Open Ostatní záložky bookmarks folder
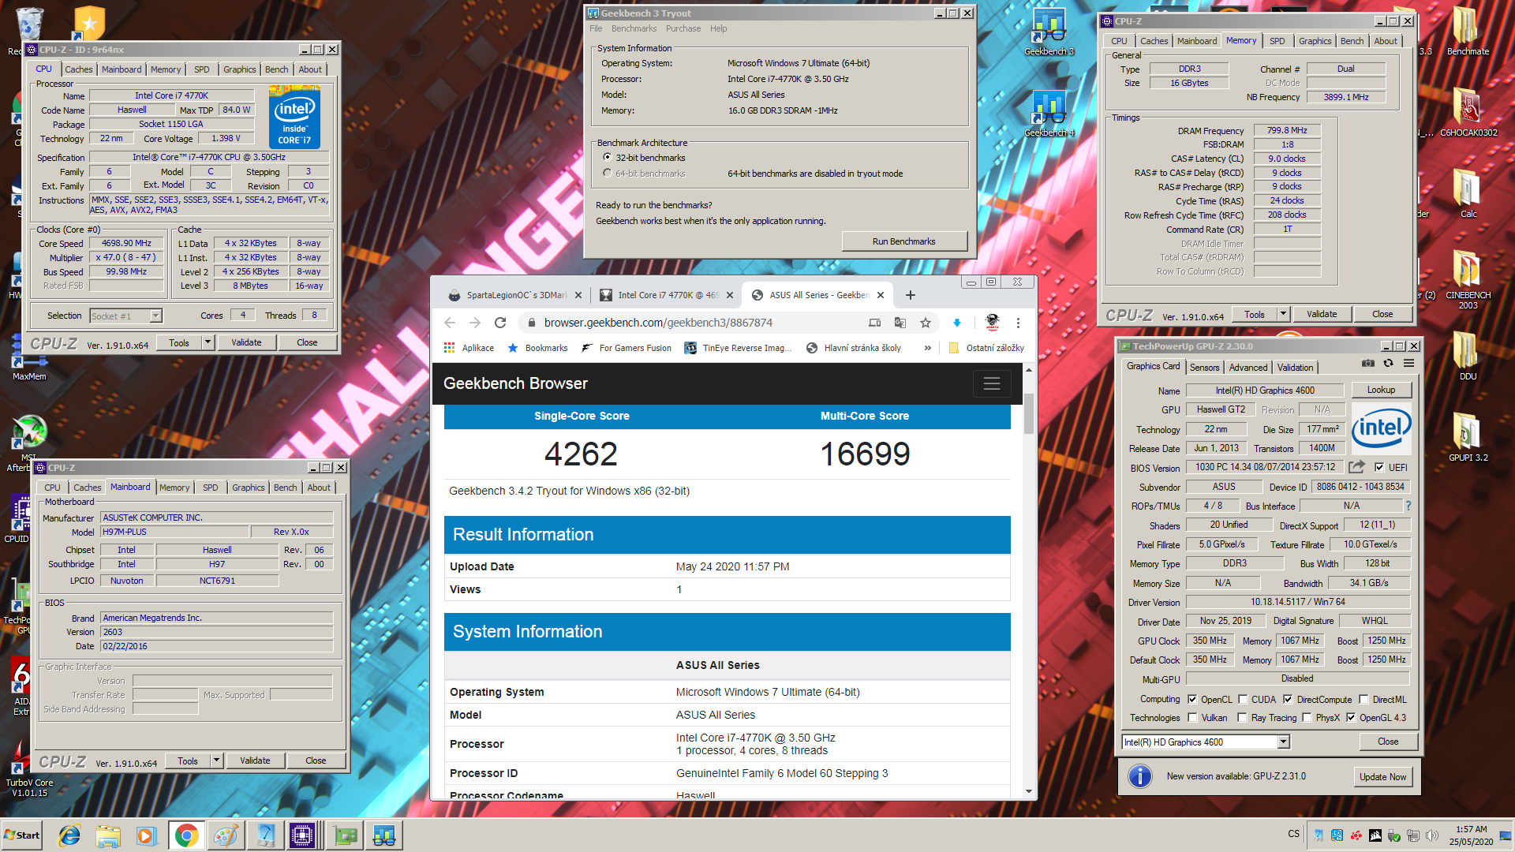The width and height of the screenshot is (1515, 852). (x=986, y=348)
